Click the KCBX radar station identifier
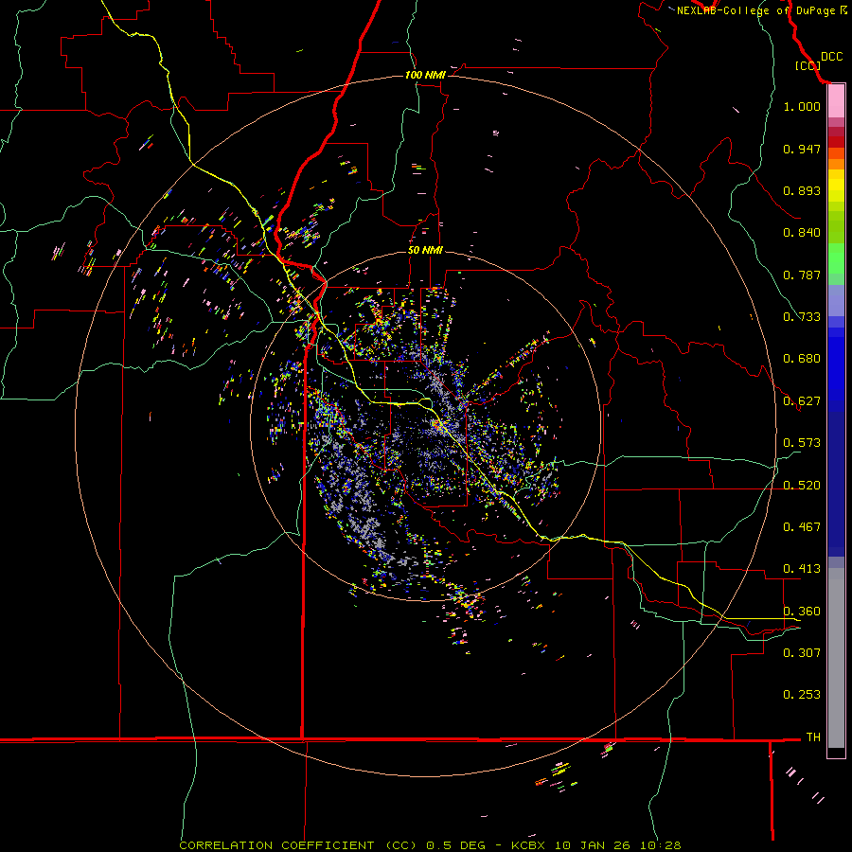 (528, 845)
